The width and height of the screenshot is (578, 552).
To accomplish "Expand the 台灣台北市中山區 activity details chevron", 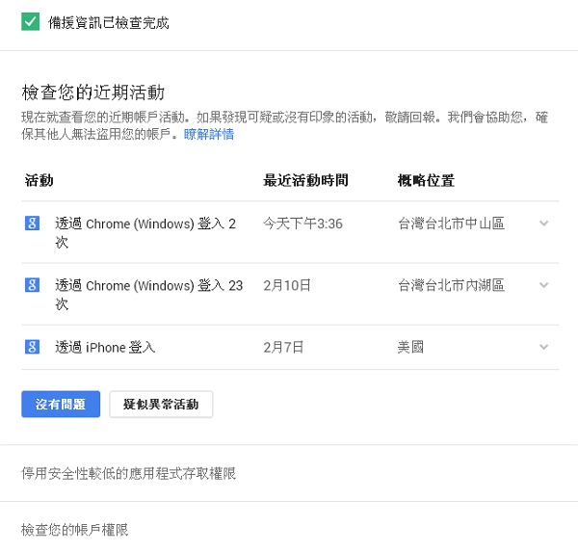I will pyautogui.click(x=543, y=223).
